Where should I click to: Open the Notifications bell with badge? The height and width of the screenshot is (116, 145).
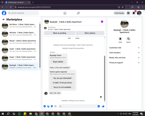pyautogui.click(x=134, y=13)
